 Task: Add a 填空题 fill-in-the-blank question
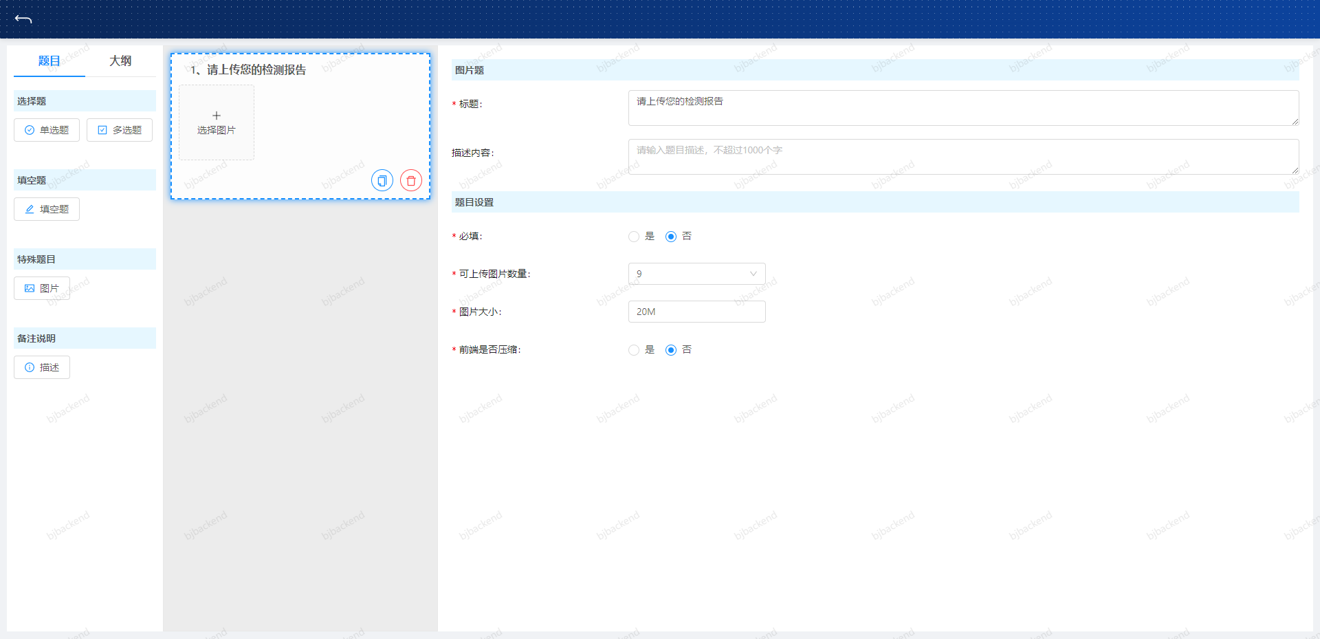click(x=47, y=209)
